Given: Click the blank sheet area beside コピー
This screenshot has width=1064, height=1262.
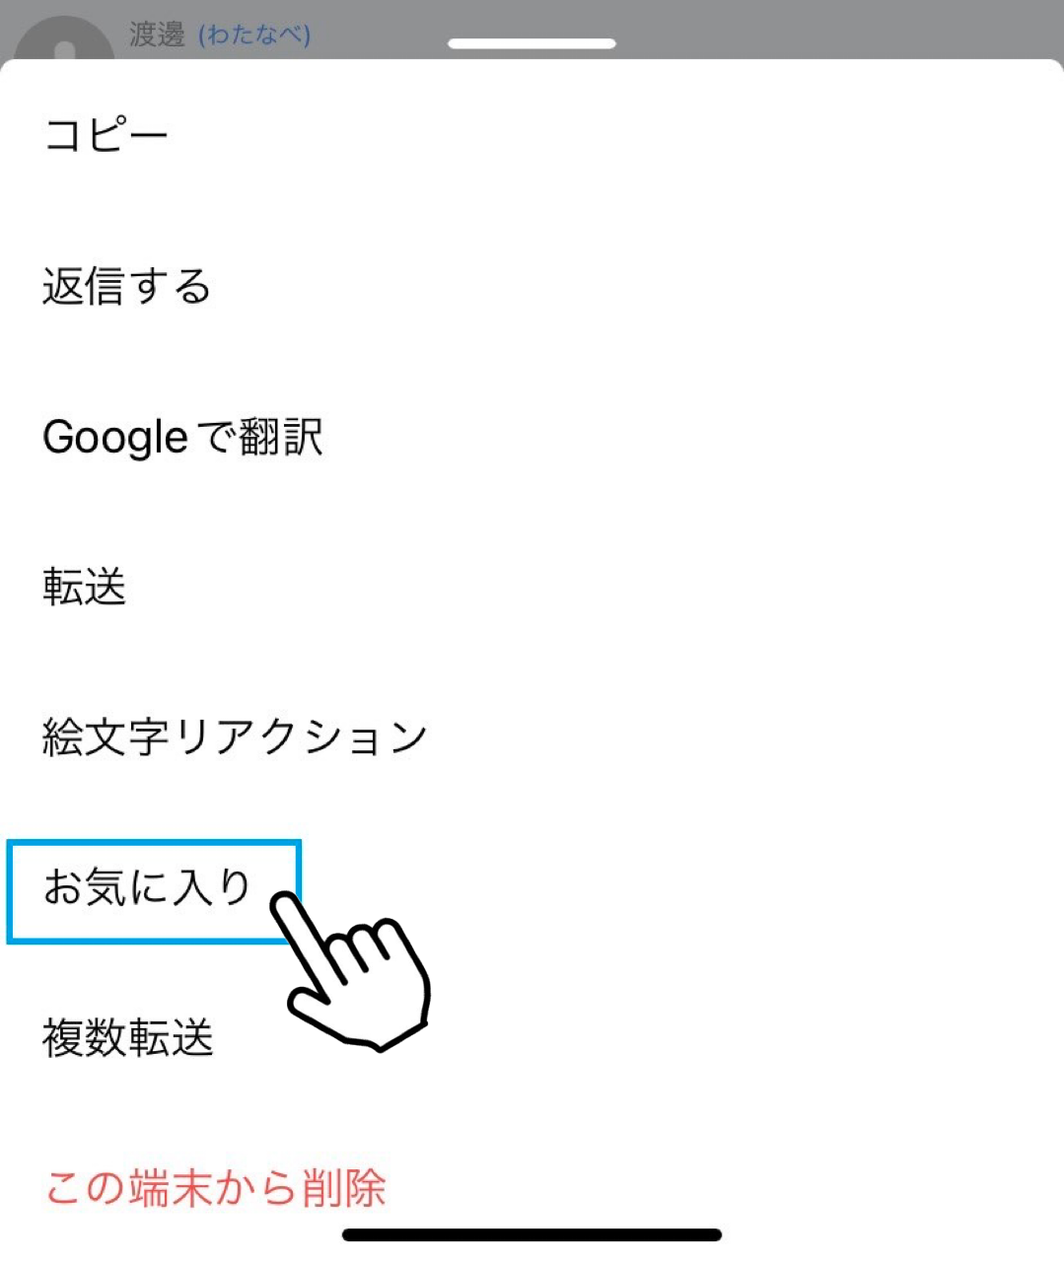Looking at the screenshot, I should pos(641,135).
